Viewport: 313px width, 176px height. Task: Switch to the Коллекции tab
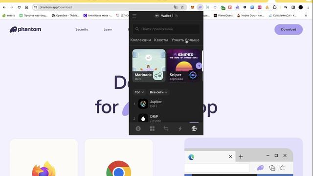140,40
